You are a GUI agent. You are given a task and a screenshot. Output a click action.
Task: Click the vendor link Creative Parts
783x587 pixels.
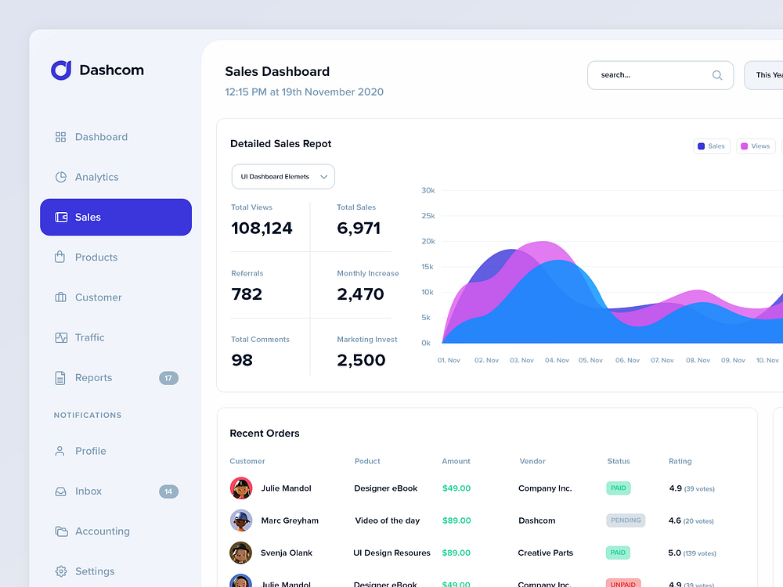tap(545, 553)
